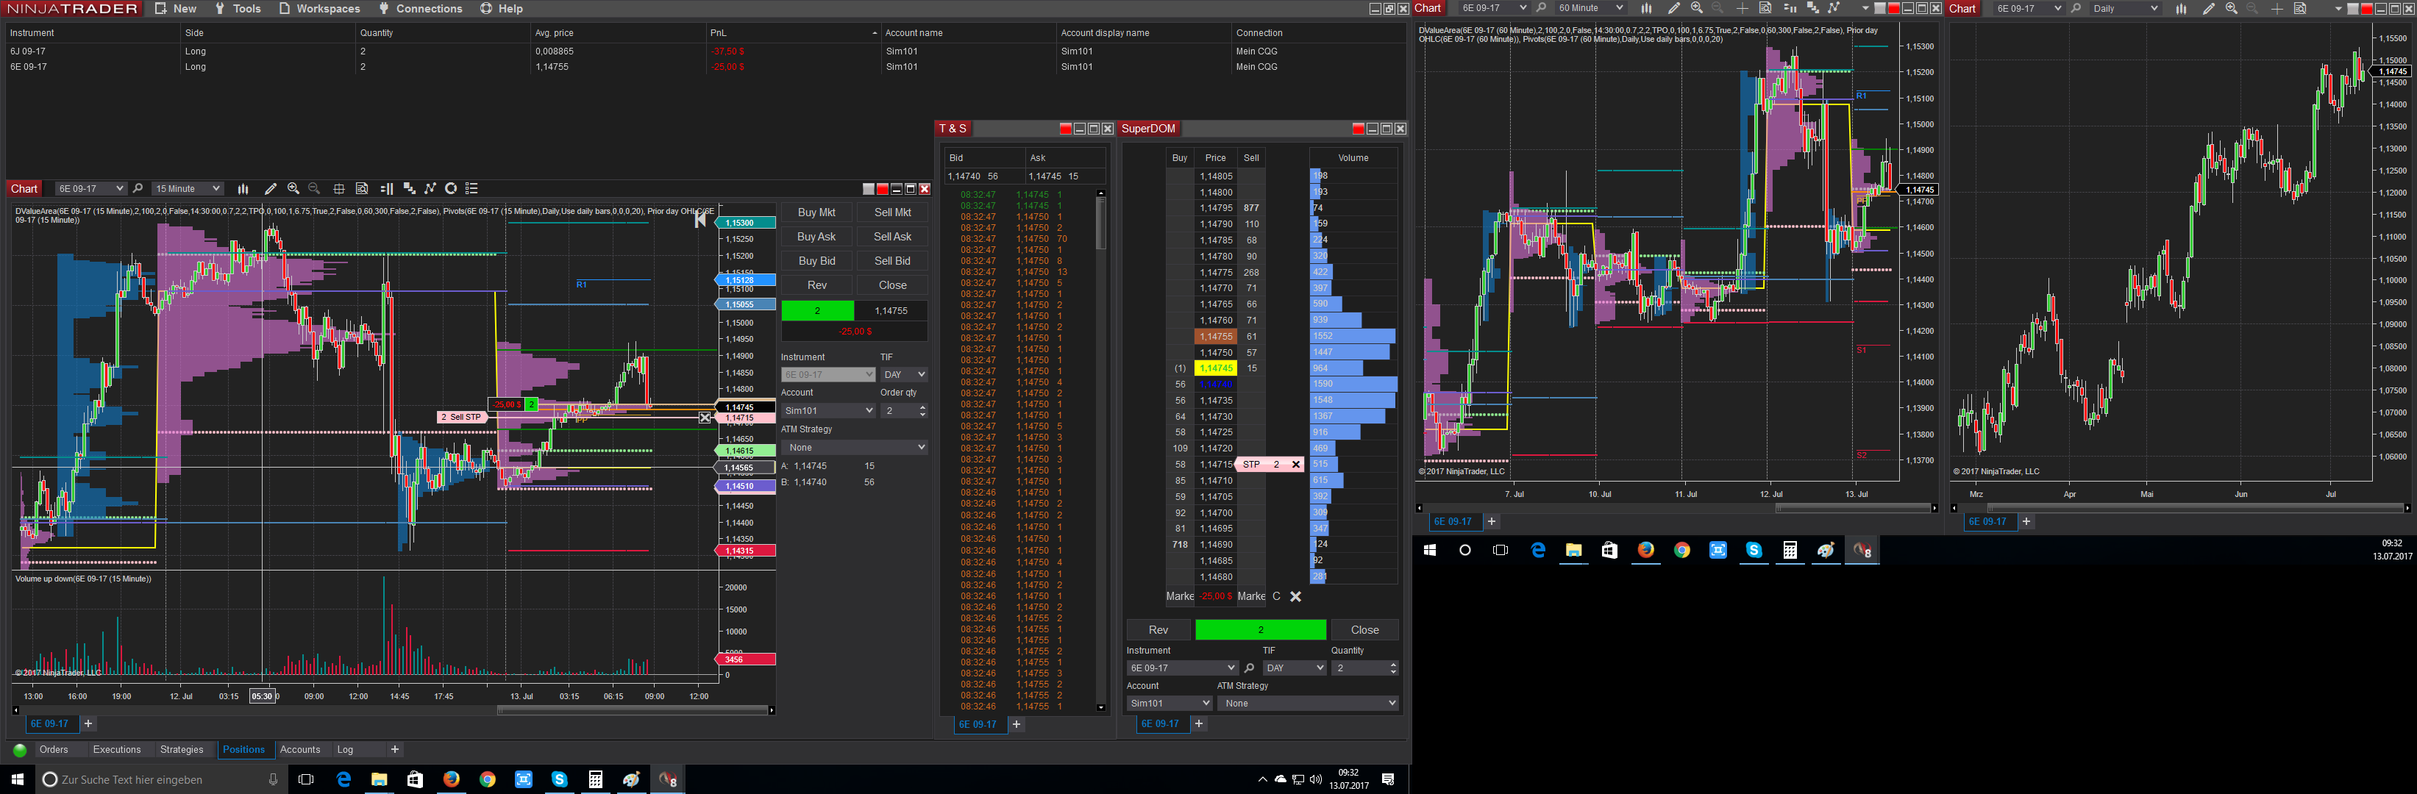
Task: Open the SuperDOM ATM Strategy dropdown
Action: 1308,703
